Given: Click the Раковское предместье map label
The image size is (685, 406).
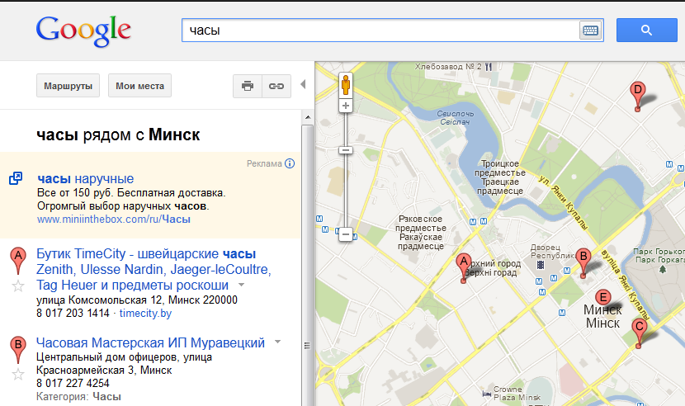Looking at the screenshot, I should 421,233.
